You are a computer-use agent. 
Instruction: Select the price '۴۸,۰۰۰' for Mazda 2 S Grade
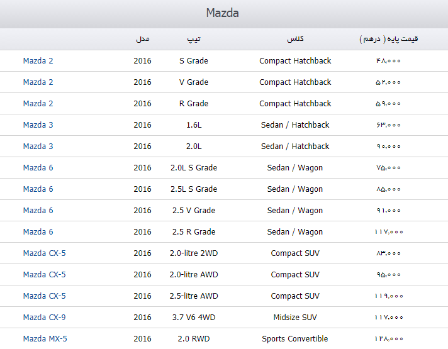389,61
